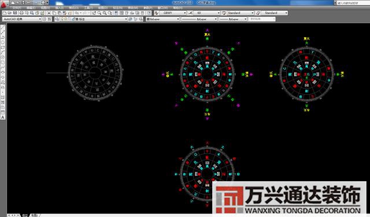Click the Match Properties icon

pyautogui.click(x=64, y=13)
